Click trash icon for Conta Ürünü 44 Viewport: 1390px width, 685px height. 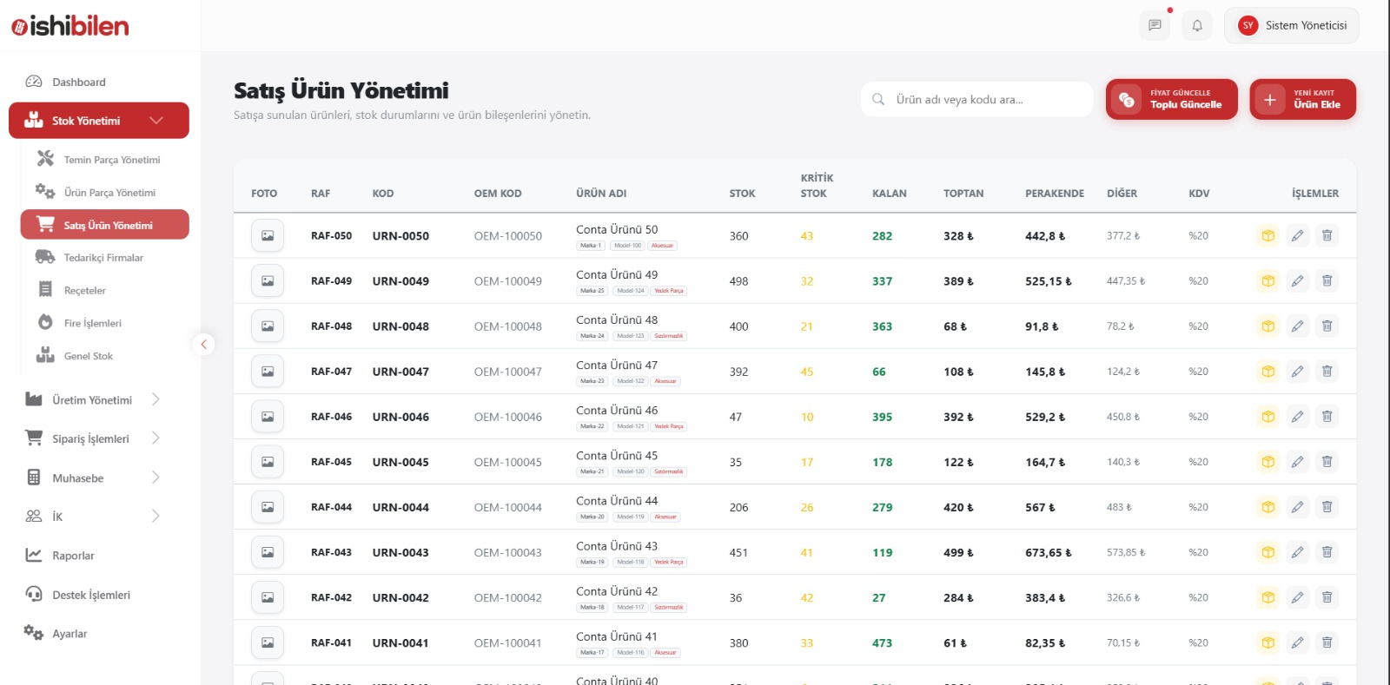[x=1327, y=507]
